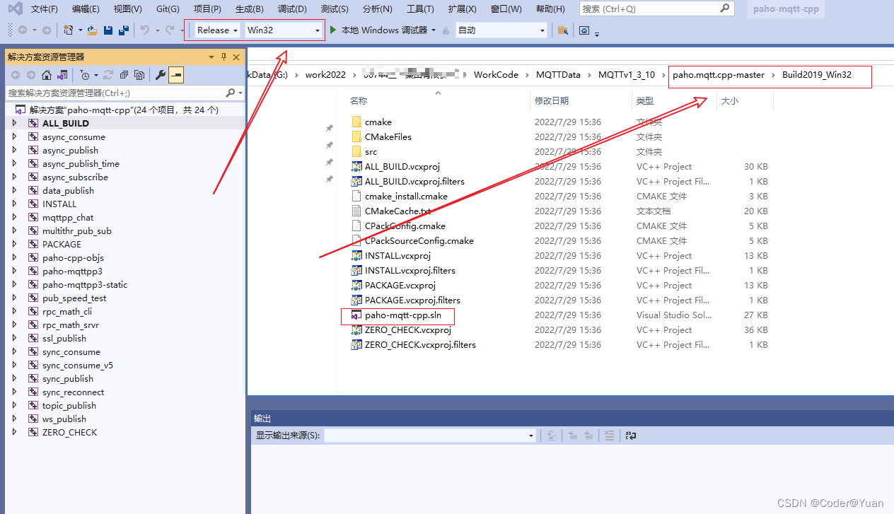This screenshot has width=894, height=514.
Task: Open the 工具(T) menu
Action: (x=420, y=9)
